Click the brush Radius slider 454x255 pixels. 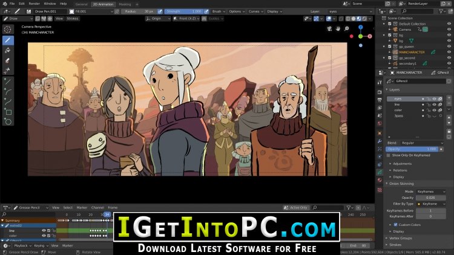click(139, 11)
